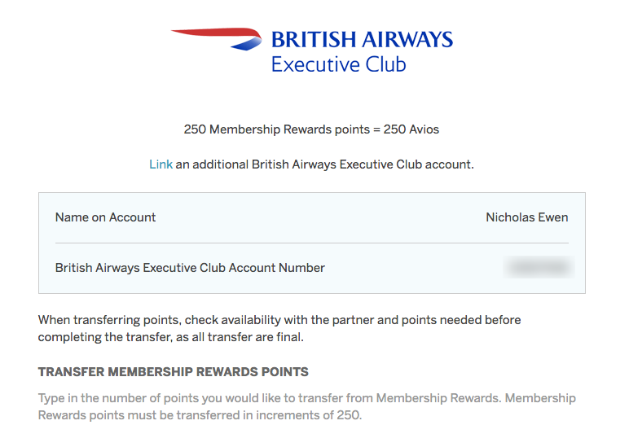
Task: Click the TRANSFER MEMBERSHIP REWARDS POINTS heading
Action: click(x=174, y=372)
